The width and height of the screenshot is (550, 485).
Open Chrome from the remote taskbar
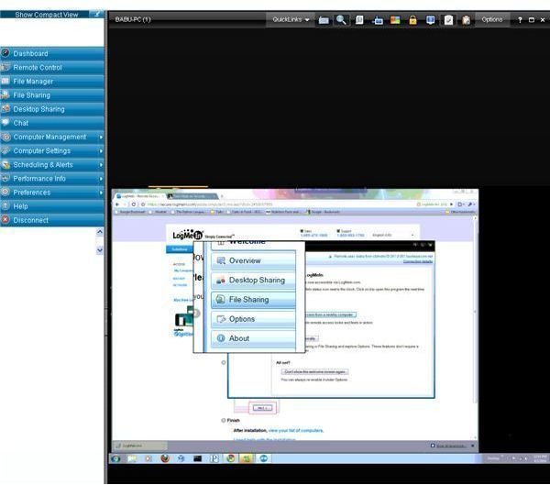tap(230, 458)
